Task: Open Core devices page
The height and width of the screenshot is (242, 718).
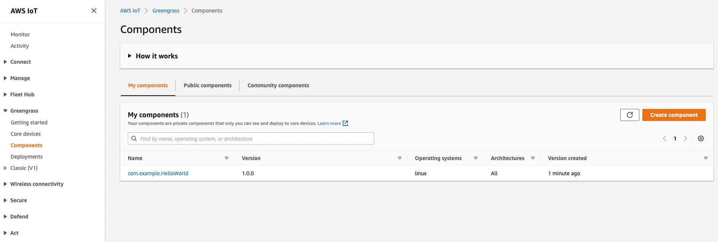Action: click(25, 134)
